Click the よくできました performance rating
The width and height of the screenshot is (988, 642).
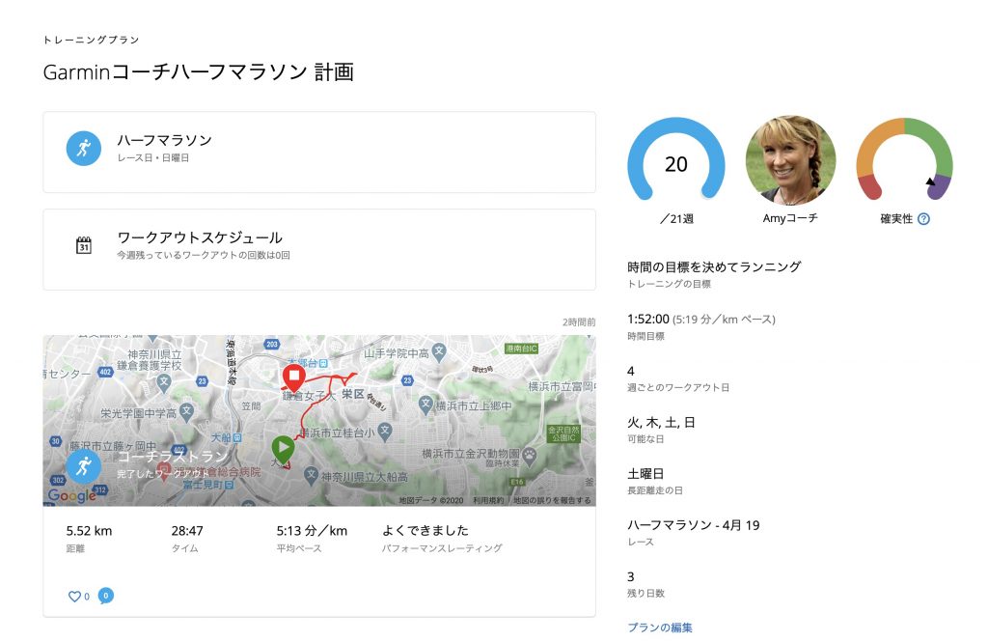coord(425,530)
